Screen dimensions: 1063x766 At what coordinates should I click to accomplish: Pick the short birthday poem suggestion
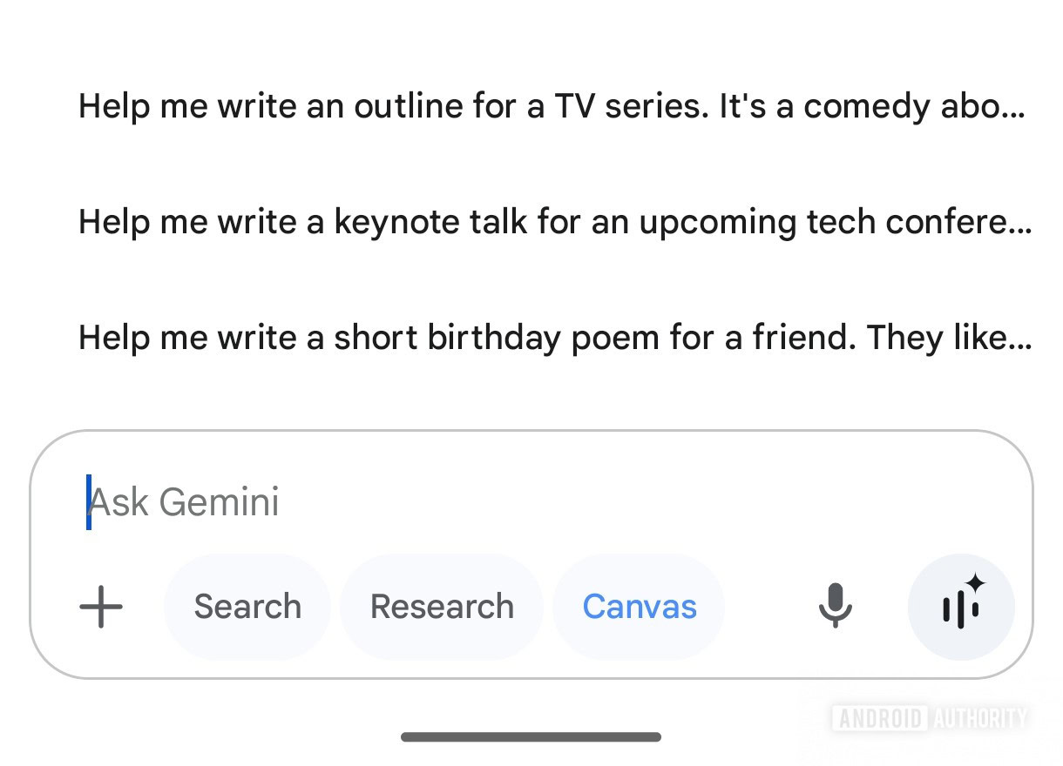tap(554, 338)
